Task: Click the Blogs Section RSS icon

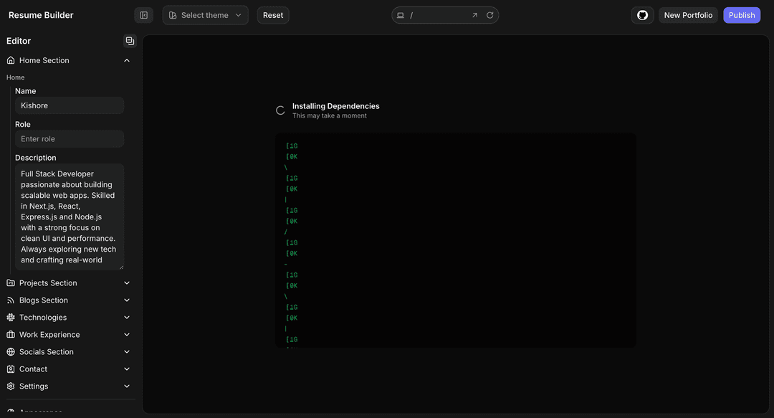Action: tap(11, 300)
